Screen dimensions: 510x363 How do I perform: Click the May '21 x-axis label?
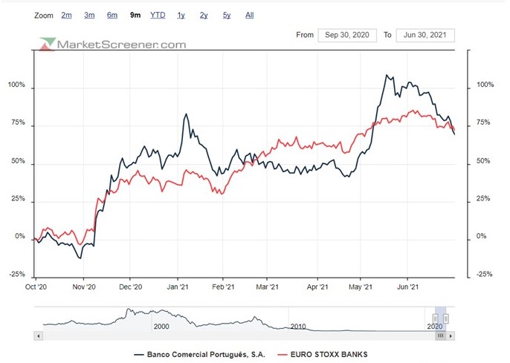tap(361, 287)
